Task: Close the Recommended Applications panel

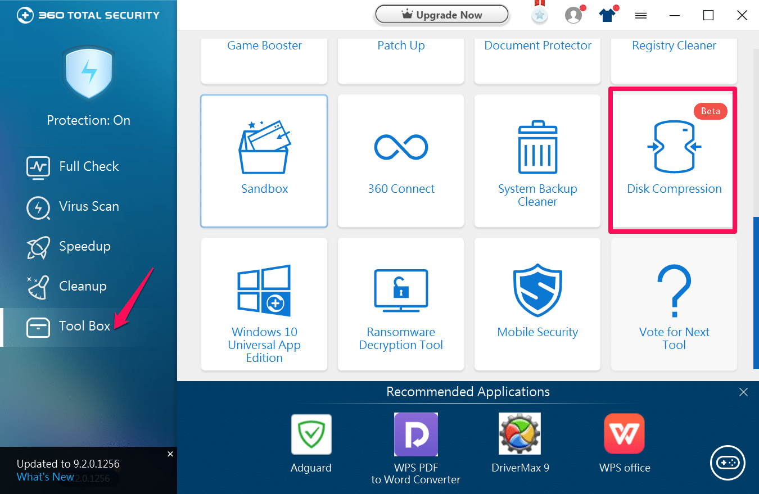Action: [743, 392]
